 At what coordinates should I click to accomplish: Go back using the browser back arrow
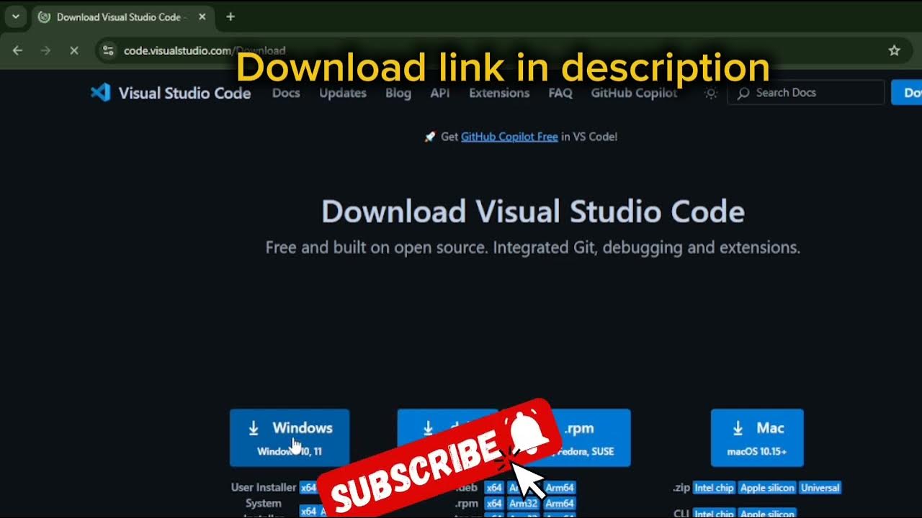tap(18, 50)
